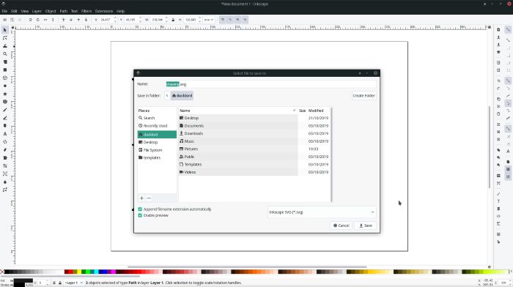This screenshot has height=287, width=513.
Task: Pick the Dropper color tool
Action: coord(5,182)
